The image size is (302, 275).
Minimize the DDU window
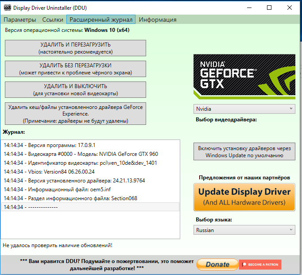click(249, 8)
